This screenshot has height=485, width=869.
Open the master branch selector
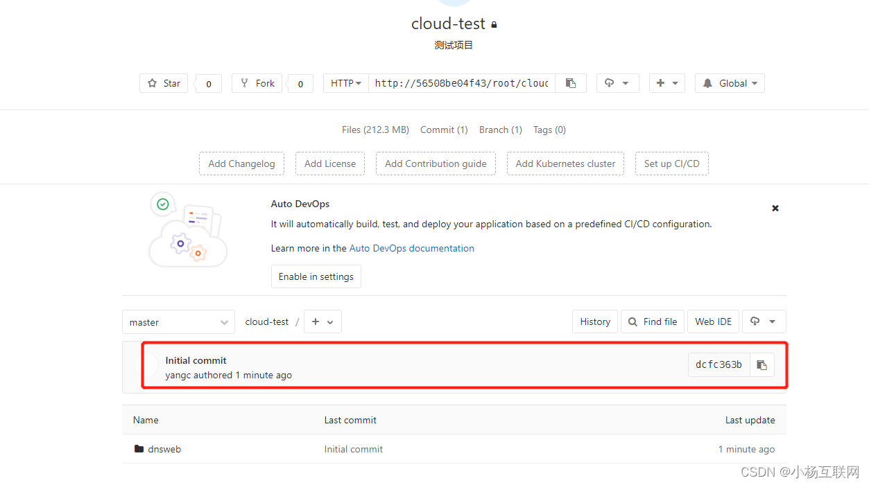pos(178,321)
